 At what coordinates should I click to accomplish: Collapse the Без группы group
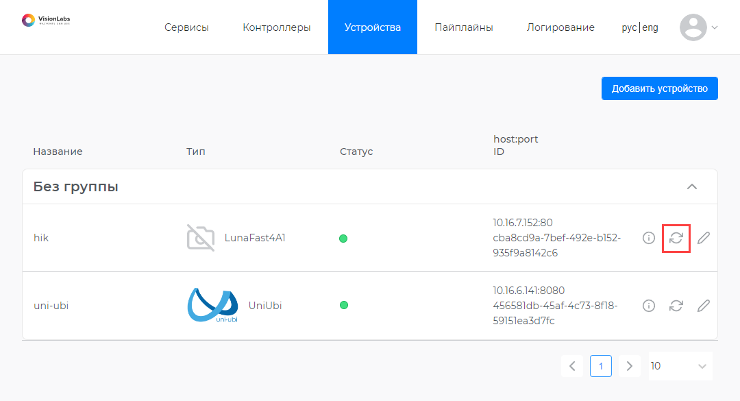[692, 186]
